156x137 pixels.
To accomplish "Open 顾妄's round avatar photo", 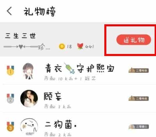I will (29, 99).
